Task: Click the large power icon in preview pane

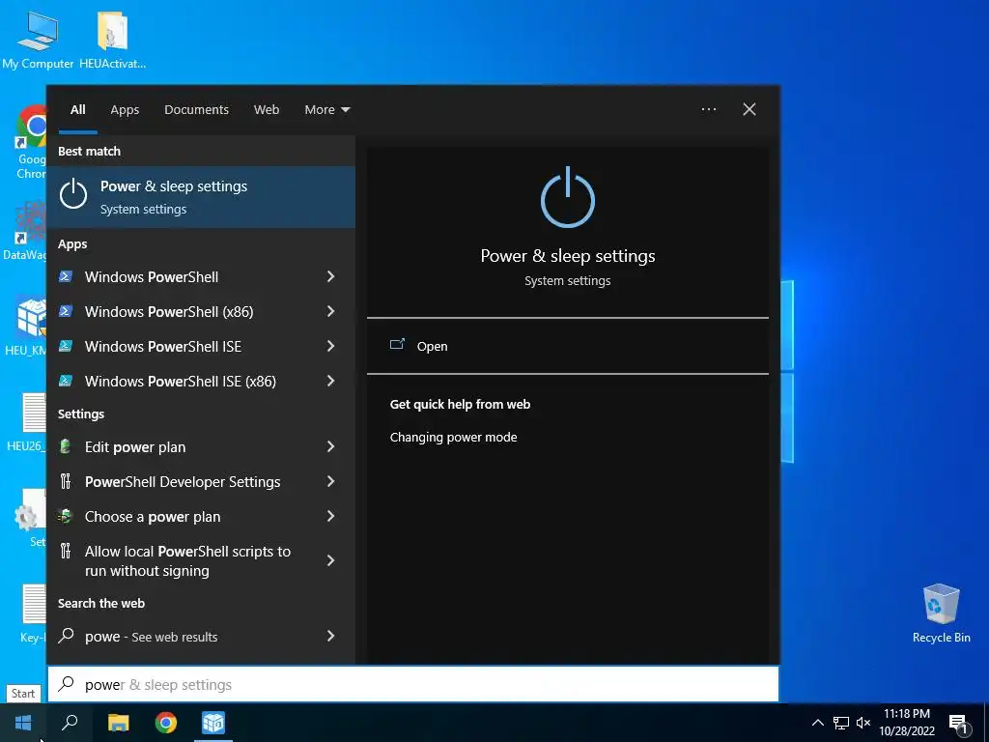Action: pos(568,197)
